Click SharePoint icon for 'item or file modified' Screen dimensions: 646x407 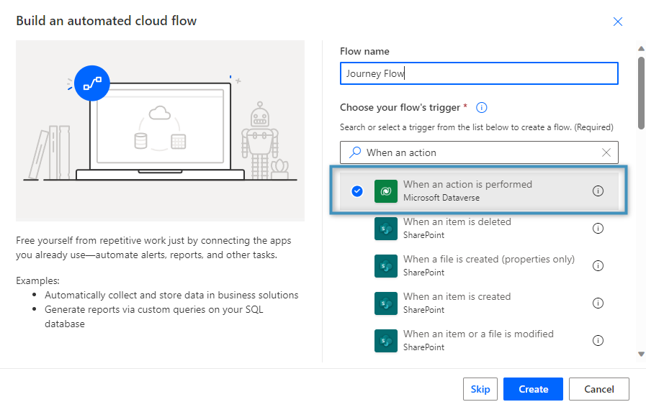click(x=385, y=341)
